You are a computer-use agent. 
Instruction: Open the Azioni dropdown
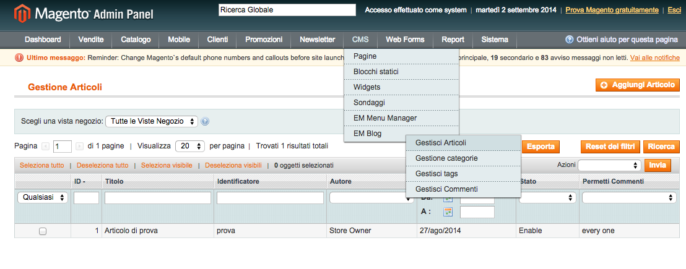609,165
